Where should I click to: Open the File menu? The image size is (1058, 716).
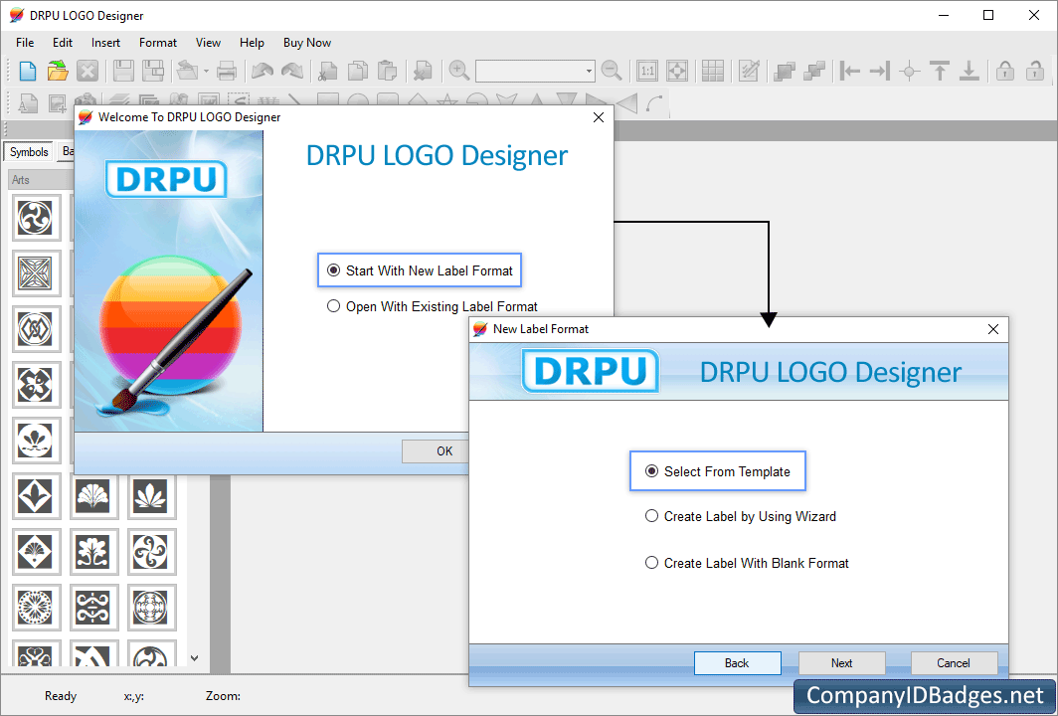pyautogui.click(x=25, y=43)
